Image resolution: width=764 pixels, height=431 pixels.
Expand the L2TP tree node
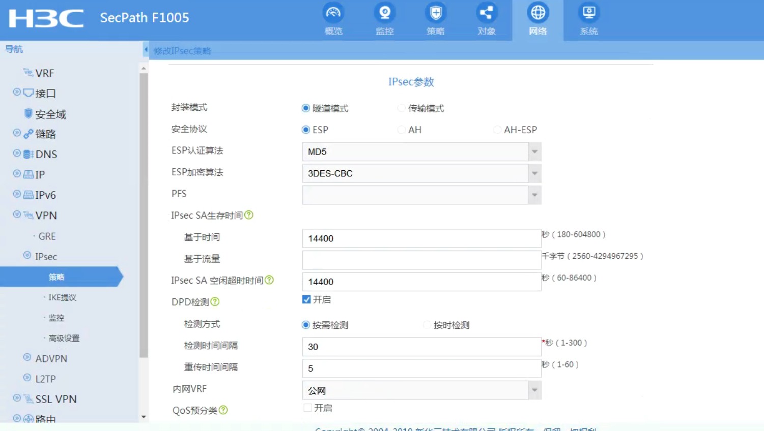27,377
